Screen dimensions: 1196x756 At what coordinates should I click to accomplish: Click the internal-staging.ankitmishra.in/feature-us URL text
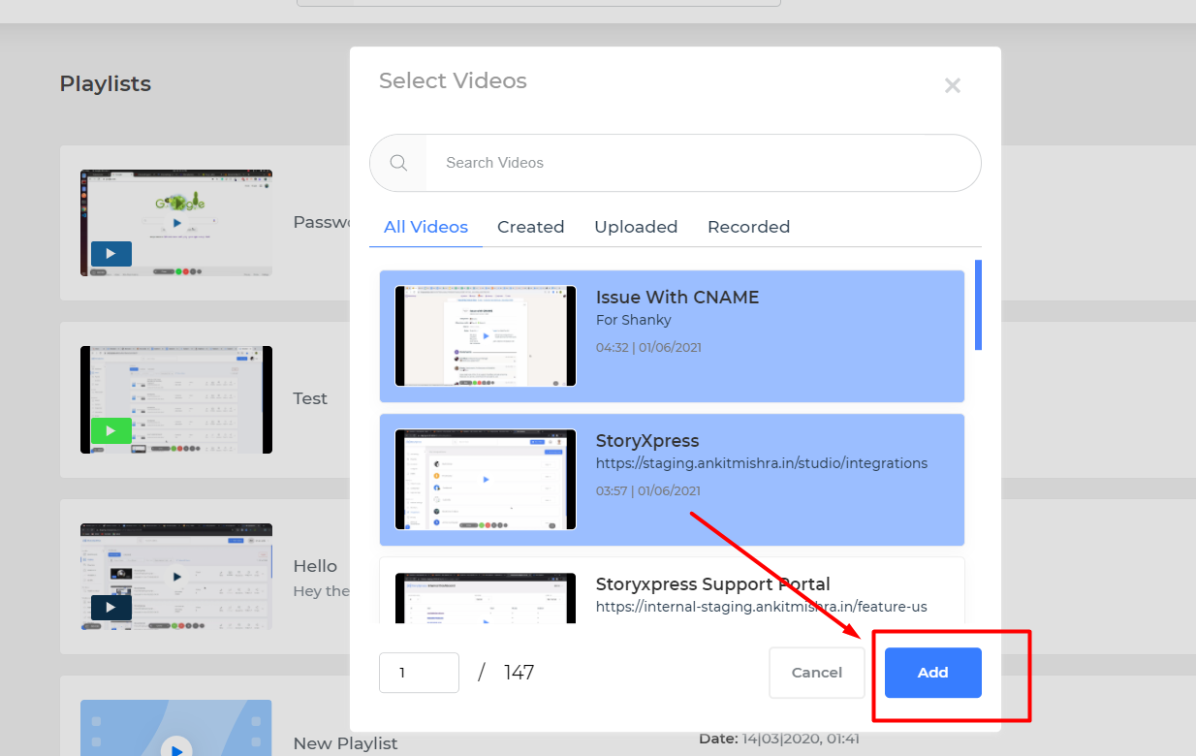[x=762, y=607]
